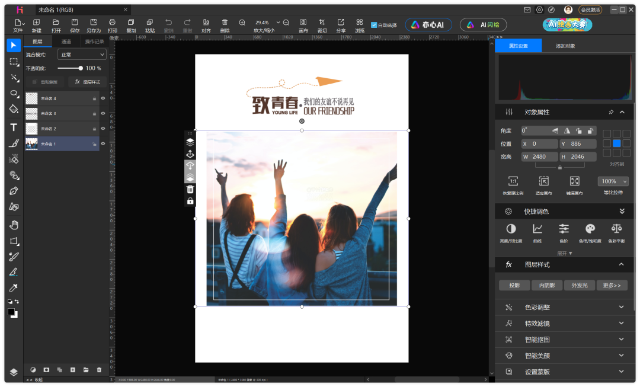Click the 外发光 button
This screenshot has height=387, width=640.
click(579, 285)
